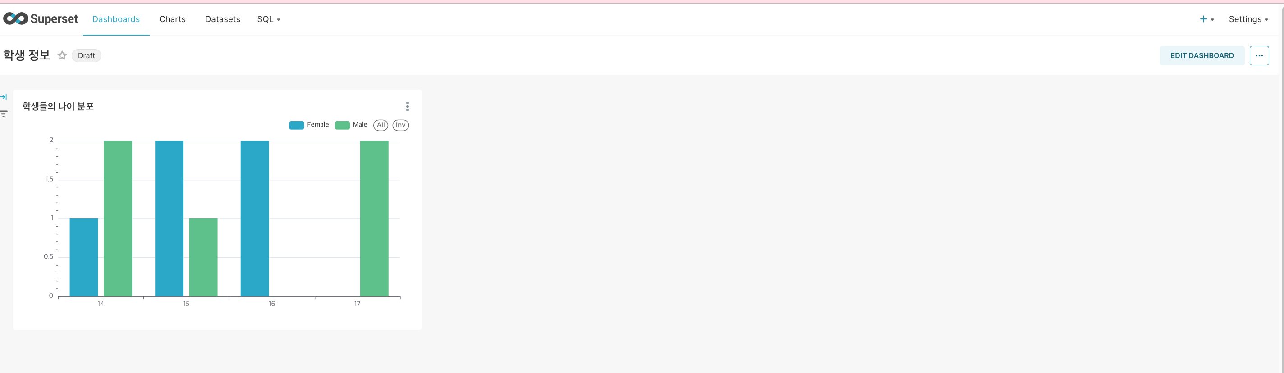
Task: Select all series with the All button
Action: point(381,125)
